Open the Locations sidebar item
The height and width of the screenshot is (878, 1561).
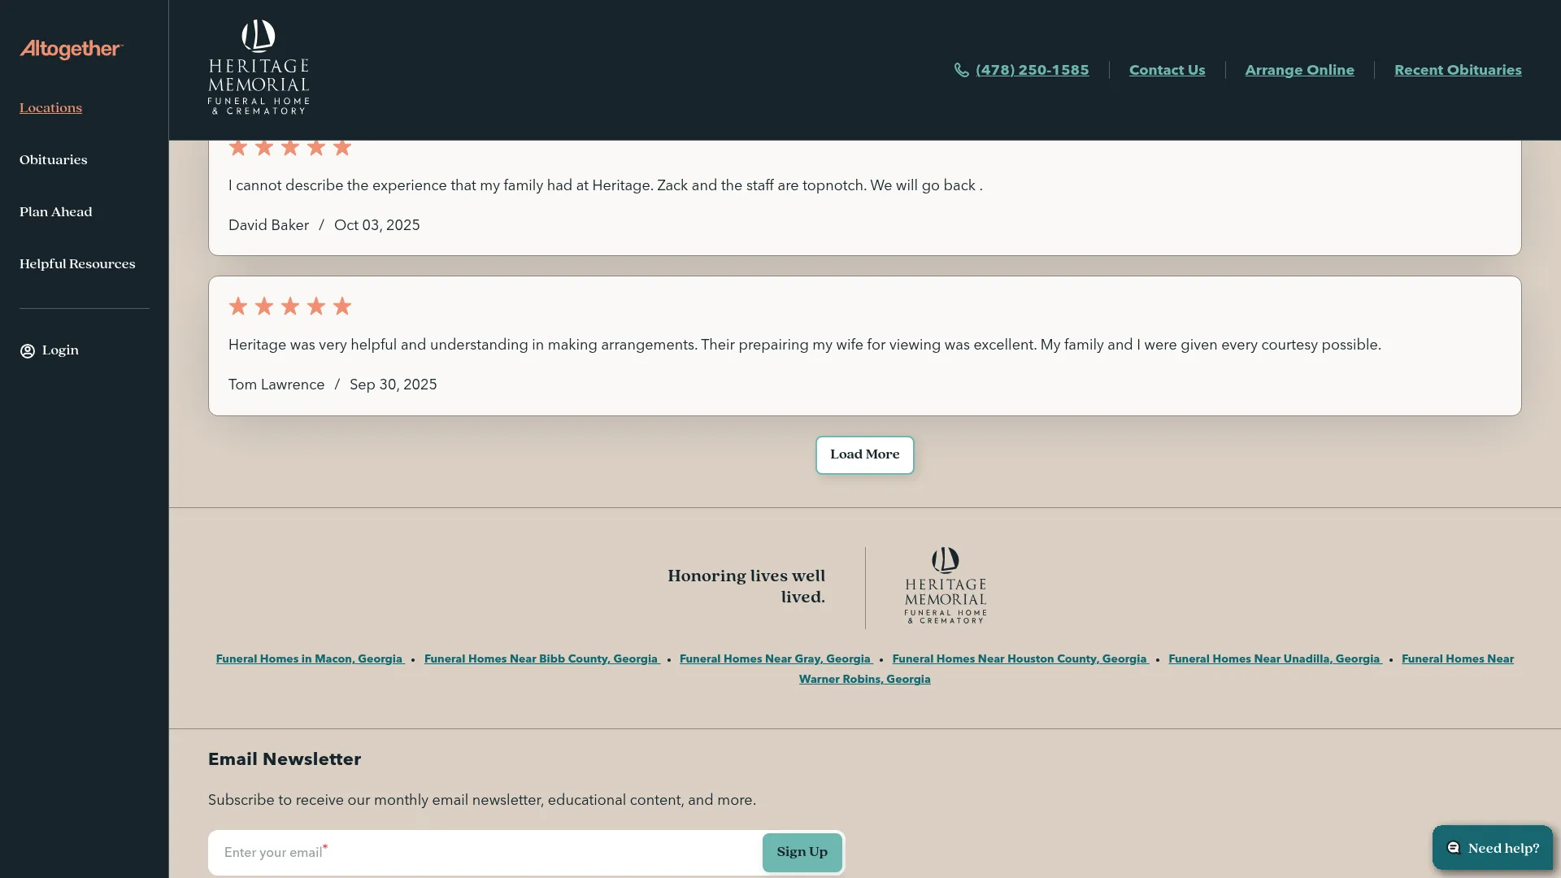click(50, 107)
